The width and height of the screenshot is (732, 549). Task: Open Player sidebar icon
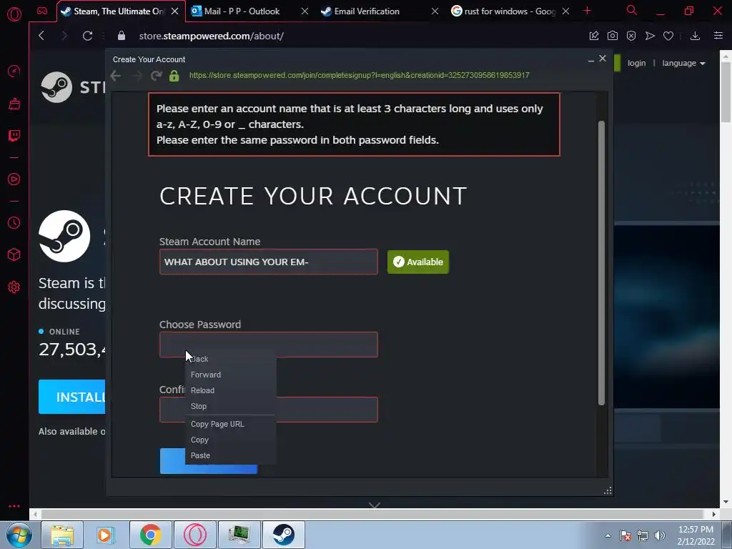14,179
